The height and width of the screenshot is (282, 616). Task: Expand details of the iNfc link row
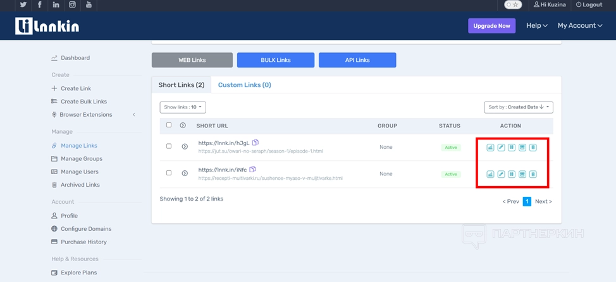pos(185,173)
